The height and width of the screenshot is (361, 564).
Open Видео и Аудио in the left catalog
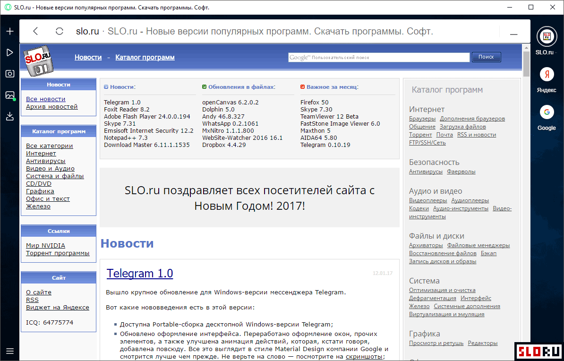coord(51,168)
